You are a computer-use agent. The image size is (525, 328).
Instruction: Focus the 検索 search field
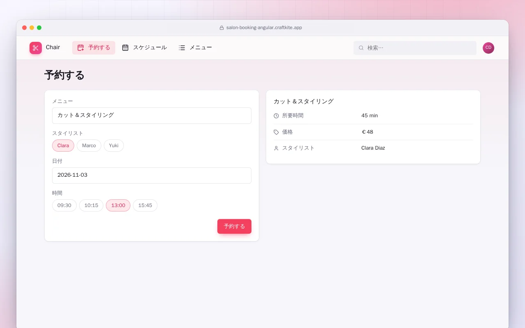click(x=415, y=48)
